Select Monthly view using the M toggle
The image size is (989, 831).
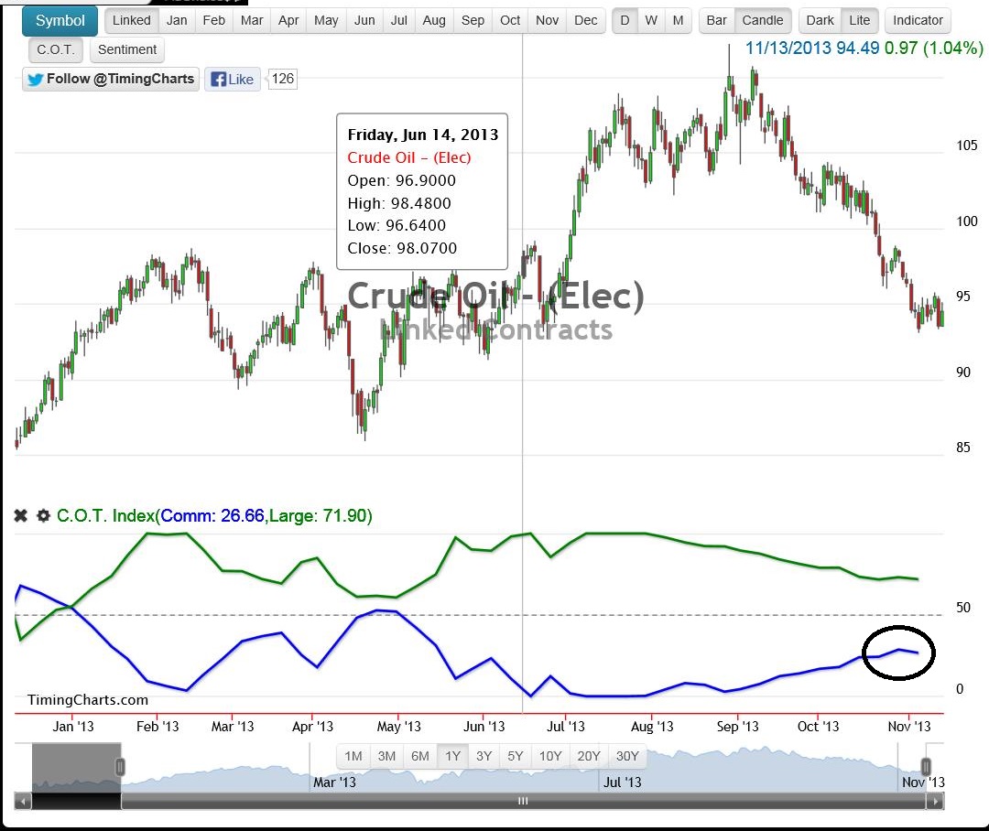click(679, 20)
